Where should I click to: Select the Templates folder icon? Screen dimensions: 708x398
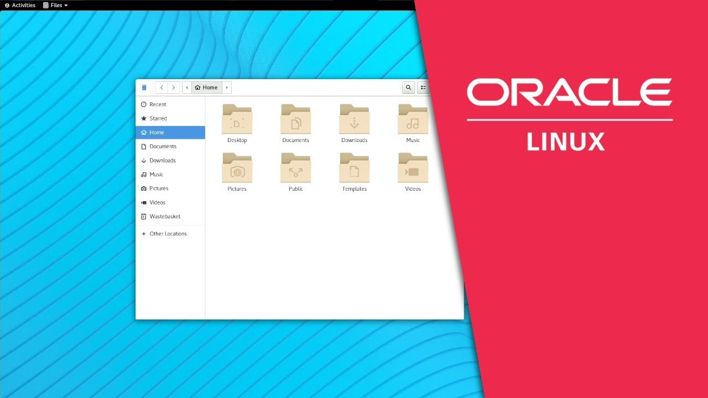355,168
